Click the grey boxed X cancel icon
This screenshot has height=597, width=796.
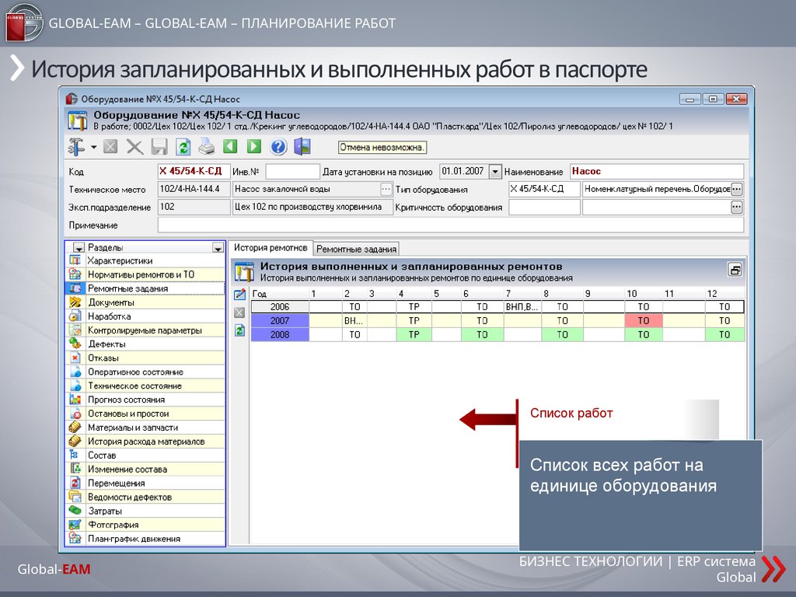point(110,147)
